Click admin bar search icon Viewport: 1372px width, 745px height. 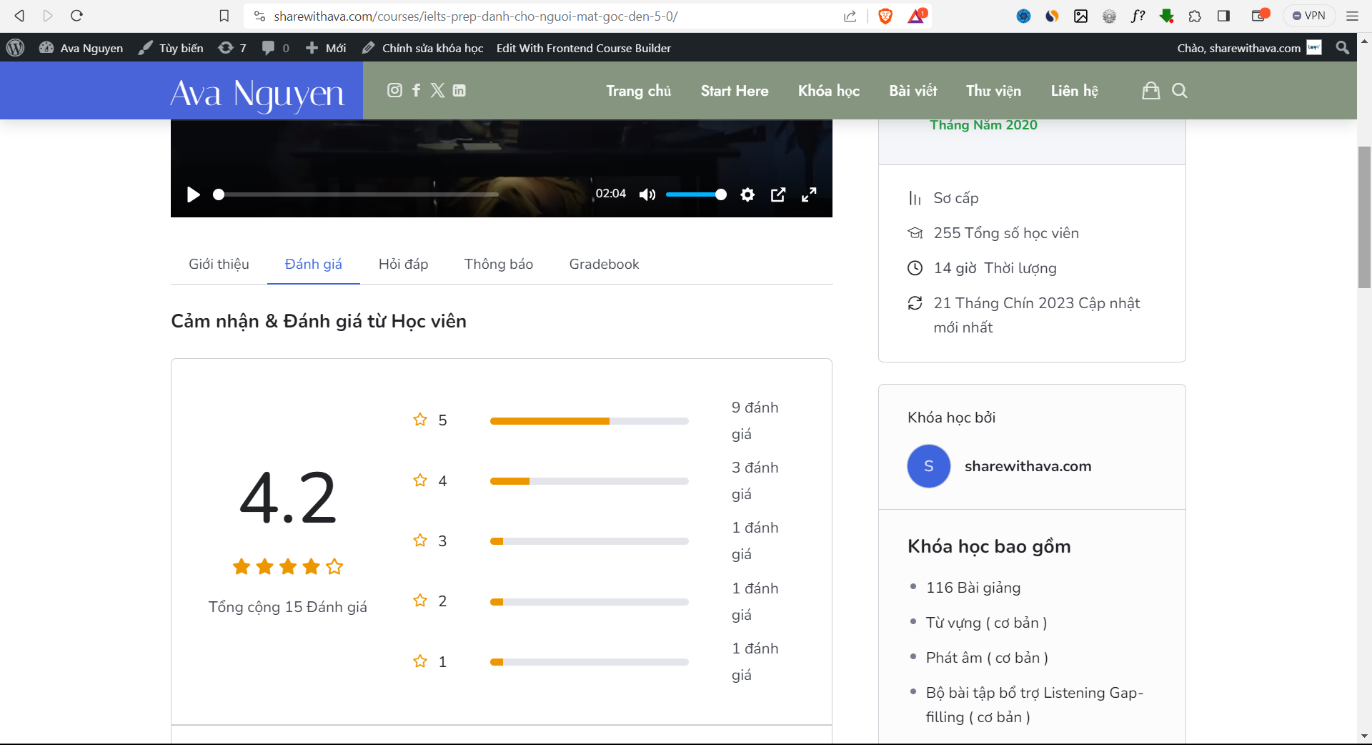1343,48
